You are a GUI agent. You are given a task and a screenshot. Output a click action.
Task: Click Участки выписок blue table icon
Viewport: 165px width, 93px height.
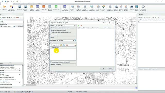(37, 7)
